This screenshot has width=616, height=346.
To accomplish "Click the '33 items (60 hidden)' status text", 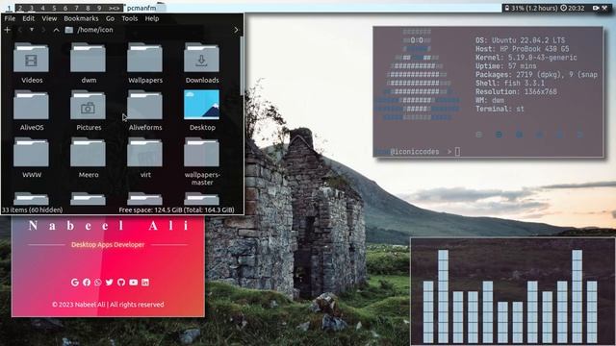I will point(32,210).
